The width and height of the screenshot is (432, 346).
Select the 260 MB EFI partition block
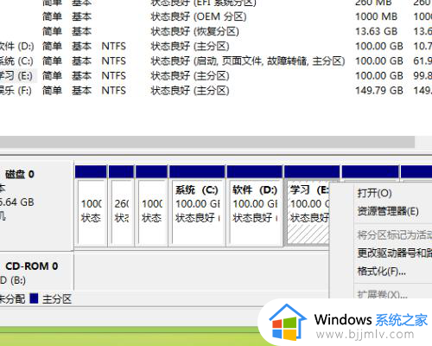coord(121,206)
